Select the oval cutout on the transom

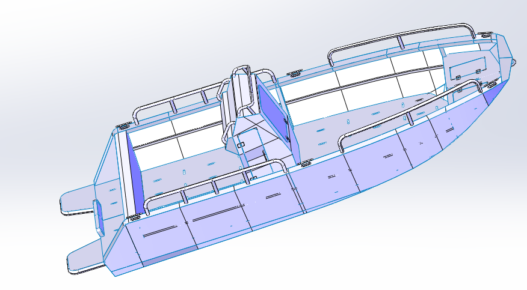point(99,217)
